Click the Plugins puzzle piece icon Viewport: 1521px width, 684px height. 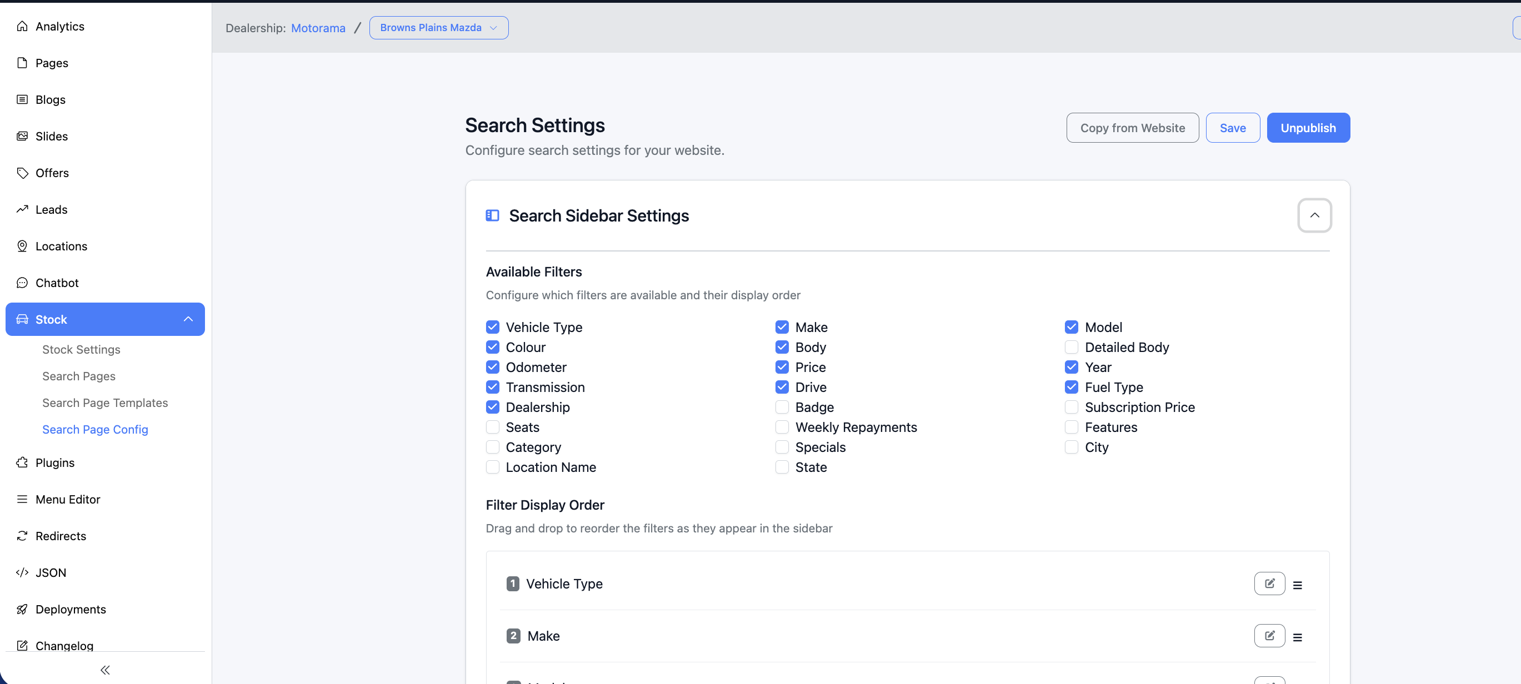tap(22, 462)
